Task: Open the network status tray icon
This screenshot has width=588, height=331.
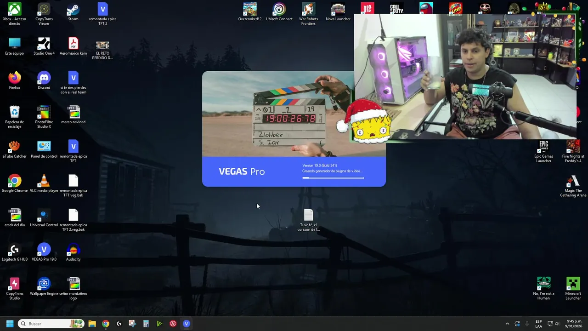Action: click(550, 324)
